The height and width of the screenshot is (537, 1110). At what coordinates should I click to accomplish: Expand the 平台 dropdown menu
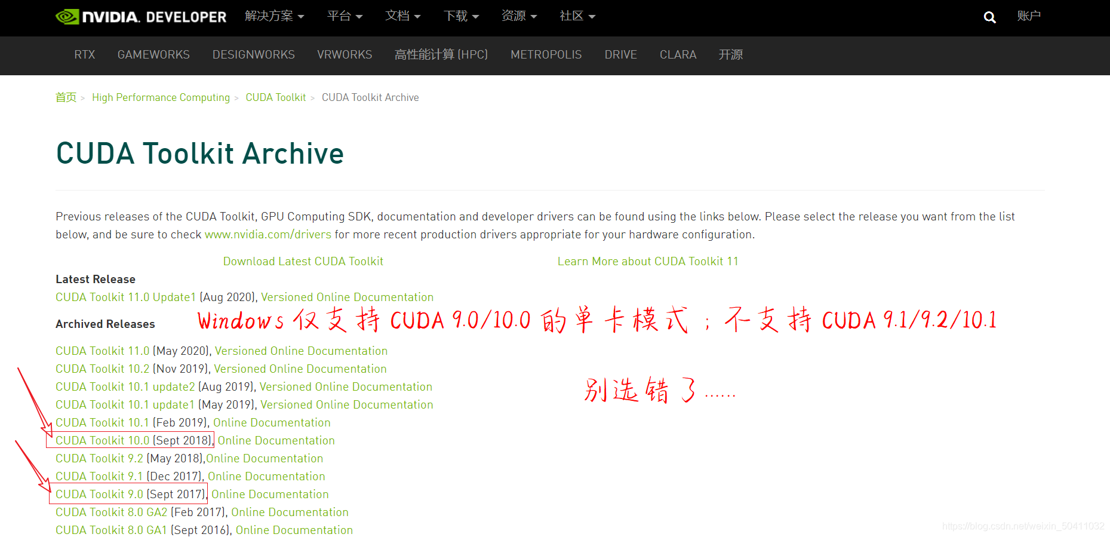(x=345, y=16)
